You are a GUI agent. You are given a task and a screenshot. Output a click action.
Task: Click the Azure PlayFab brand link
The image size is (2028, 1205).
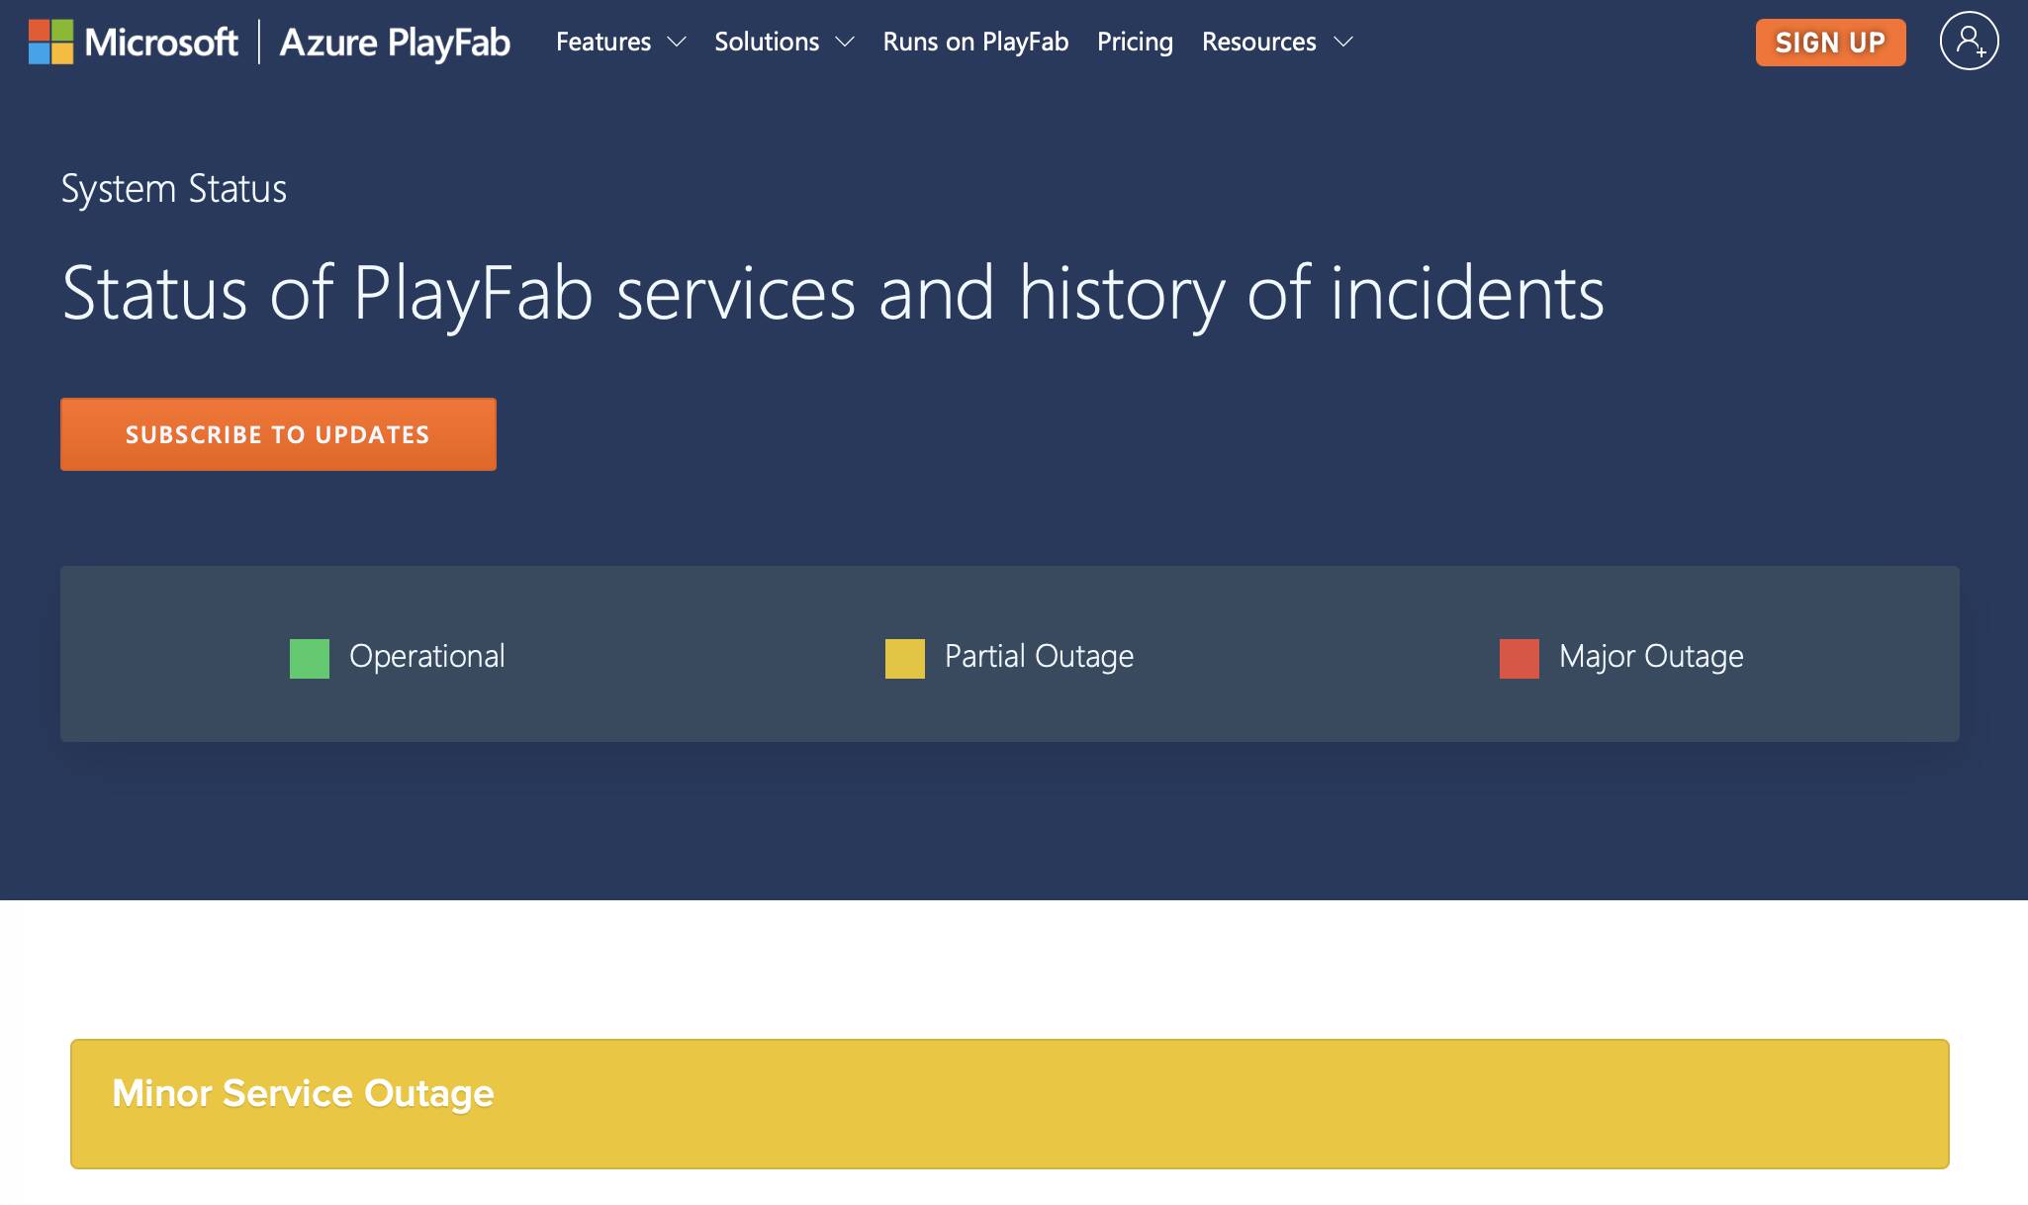pos(395,42)
